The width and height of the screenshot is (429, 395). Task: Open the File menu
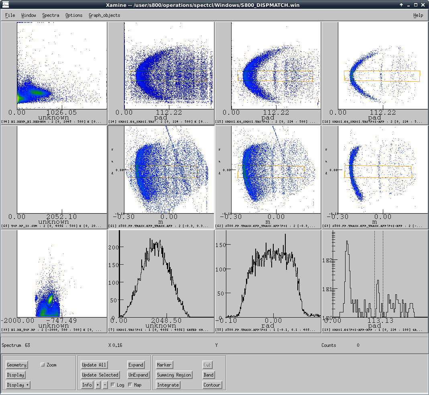pyautogui.click(x=10, y=15)
